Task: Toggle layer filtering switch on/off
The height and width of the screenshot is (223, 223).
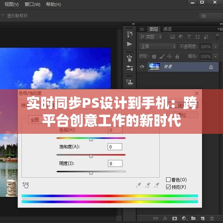Action: (217, 37)
